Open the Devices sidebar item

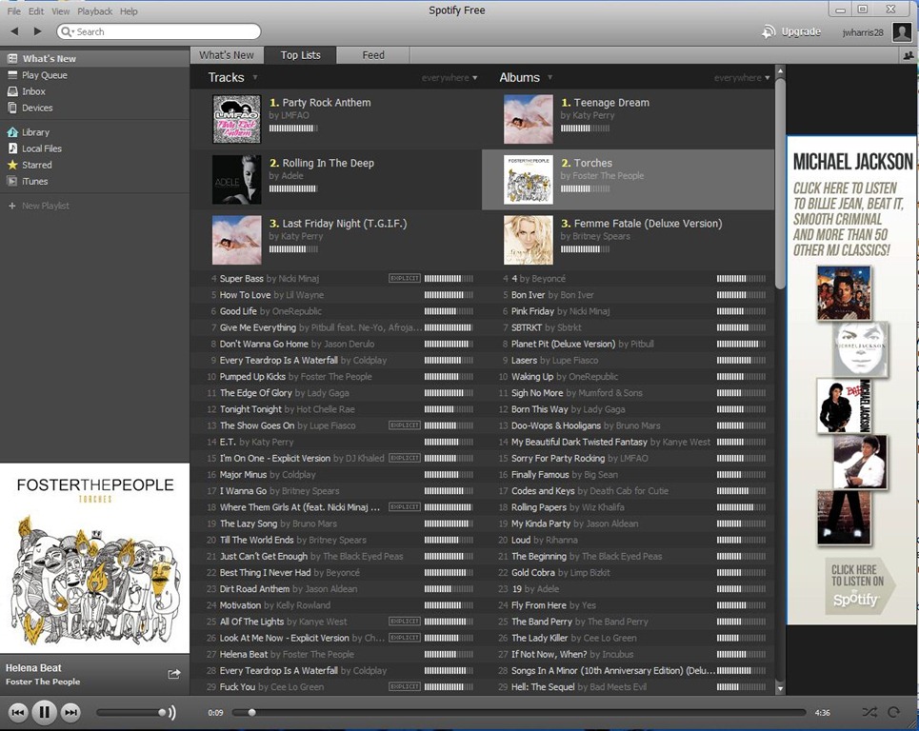pyautogui.click(x=95, y=108)
